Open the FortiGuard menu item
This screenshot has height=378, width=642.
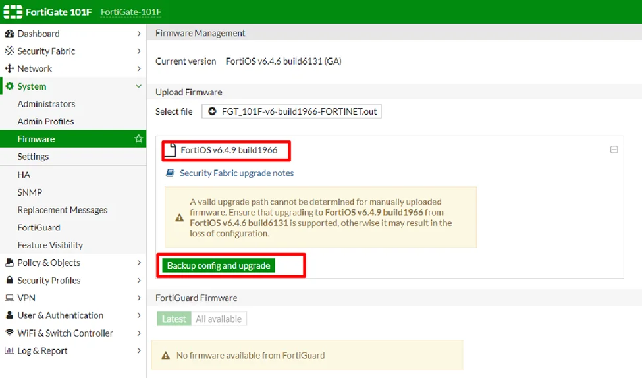(39, 227)
